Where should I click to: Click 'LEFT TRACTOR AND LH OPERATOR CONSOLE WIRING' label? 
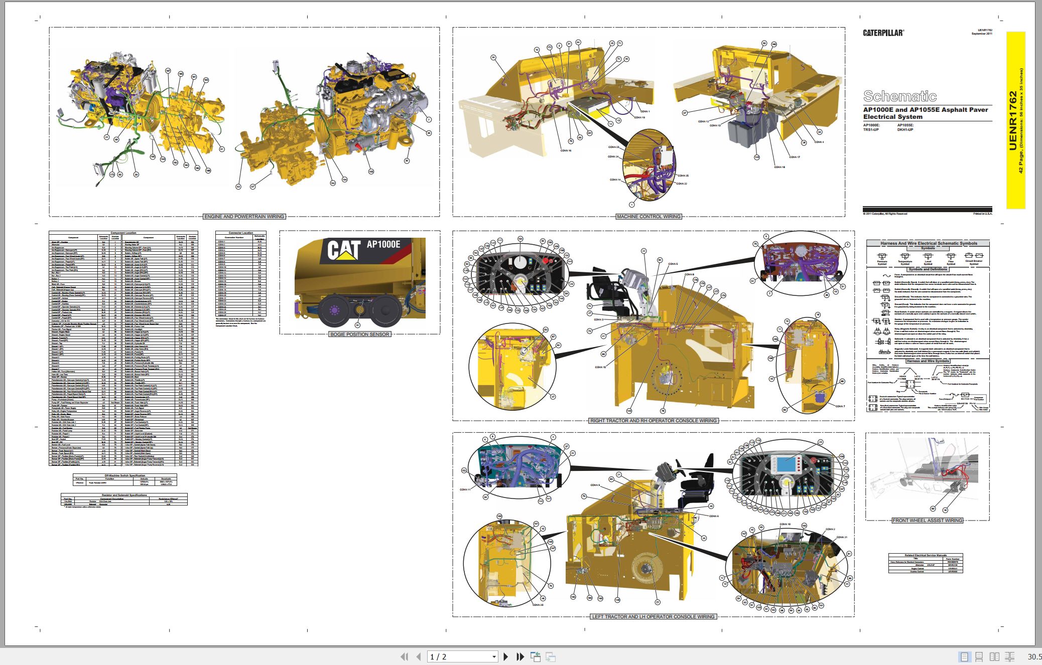click(653, 616)
